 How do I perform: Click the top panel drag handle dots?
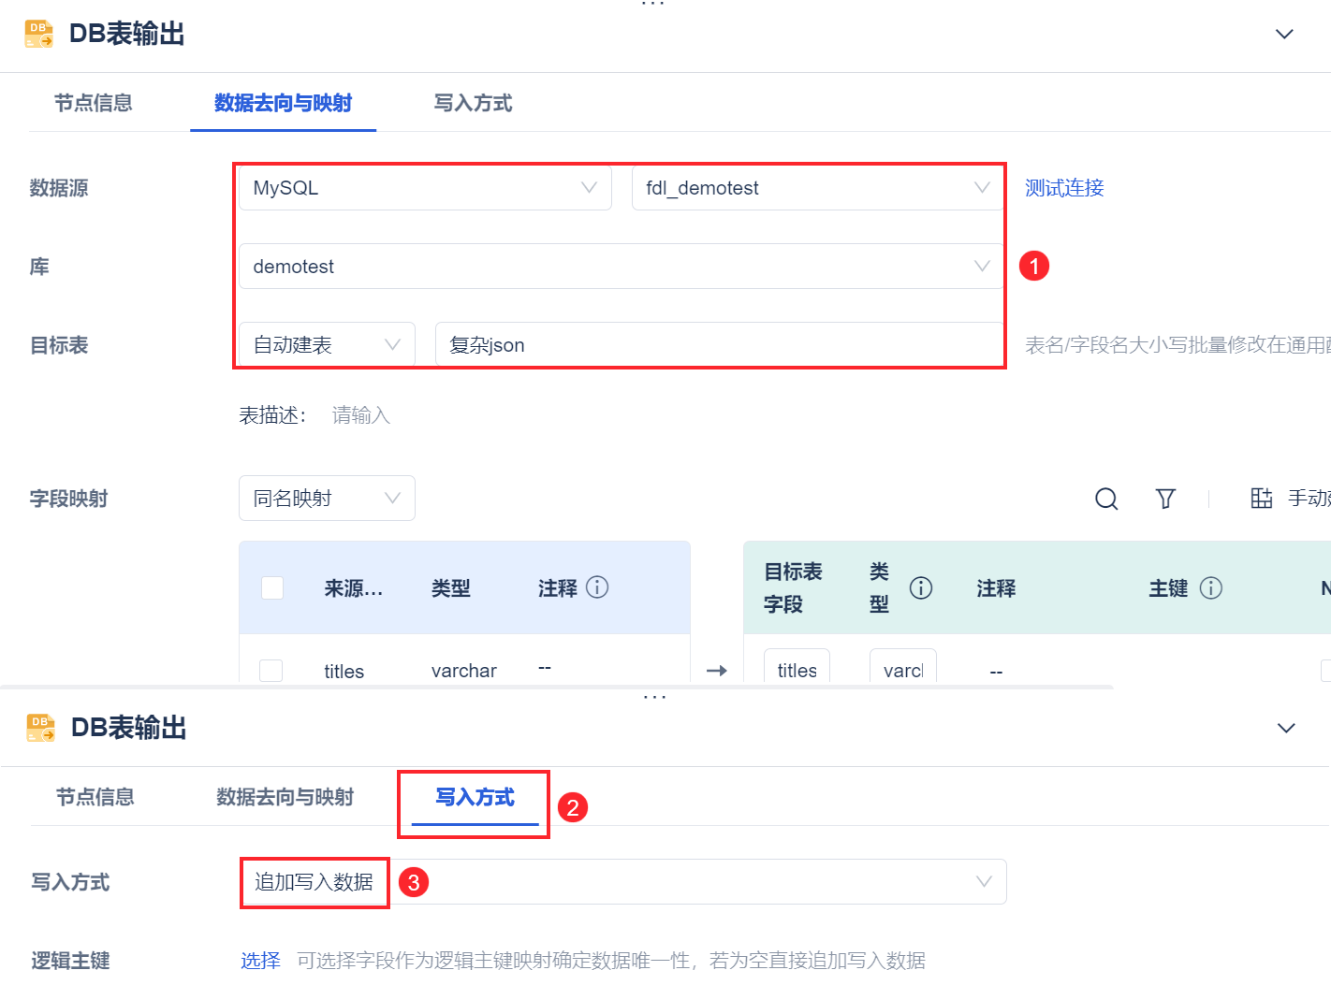pyautogui.click(x=652, y=4)
